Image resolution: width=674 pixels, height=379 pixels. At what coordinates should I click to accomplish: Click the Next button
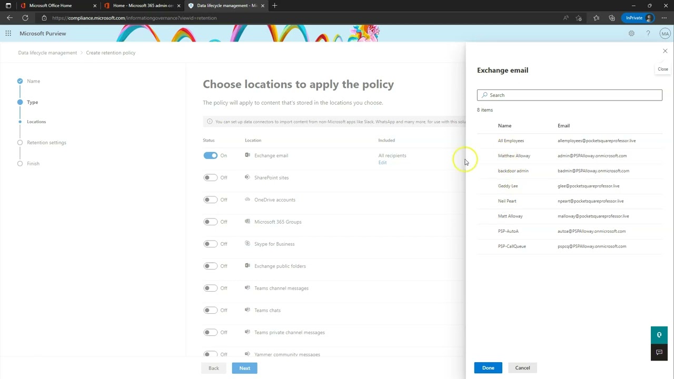pos(245,368)
